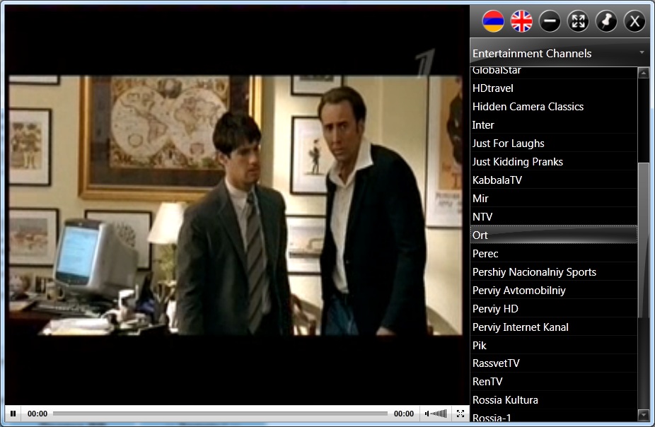This screenshot has width=655, height=427.
Task: Choose Hidden Camera Classics channel
Action: coord(553,107)
